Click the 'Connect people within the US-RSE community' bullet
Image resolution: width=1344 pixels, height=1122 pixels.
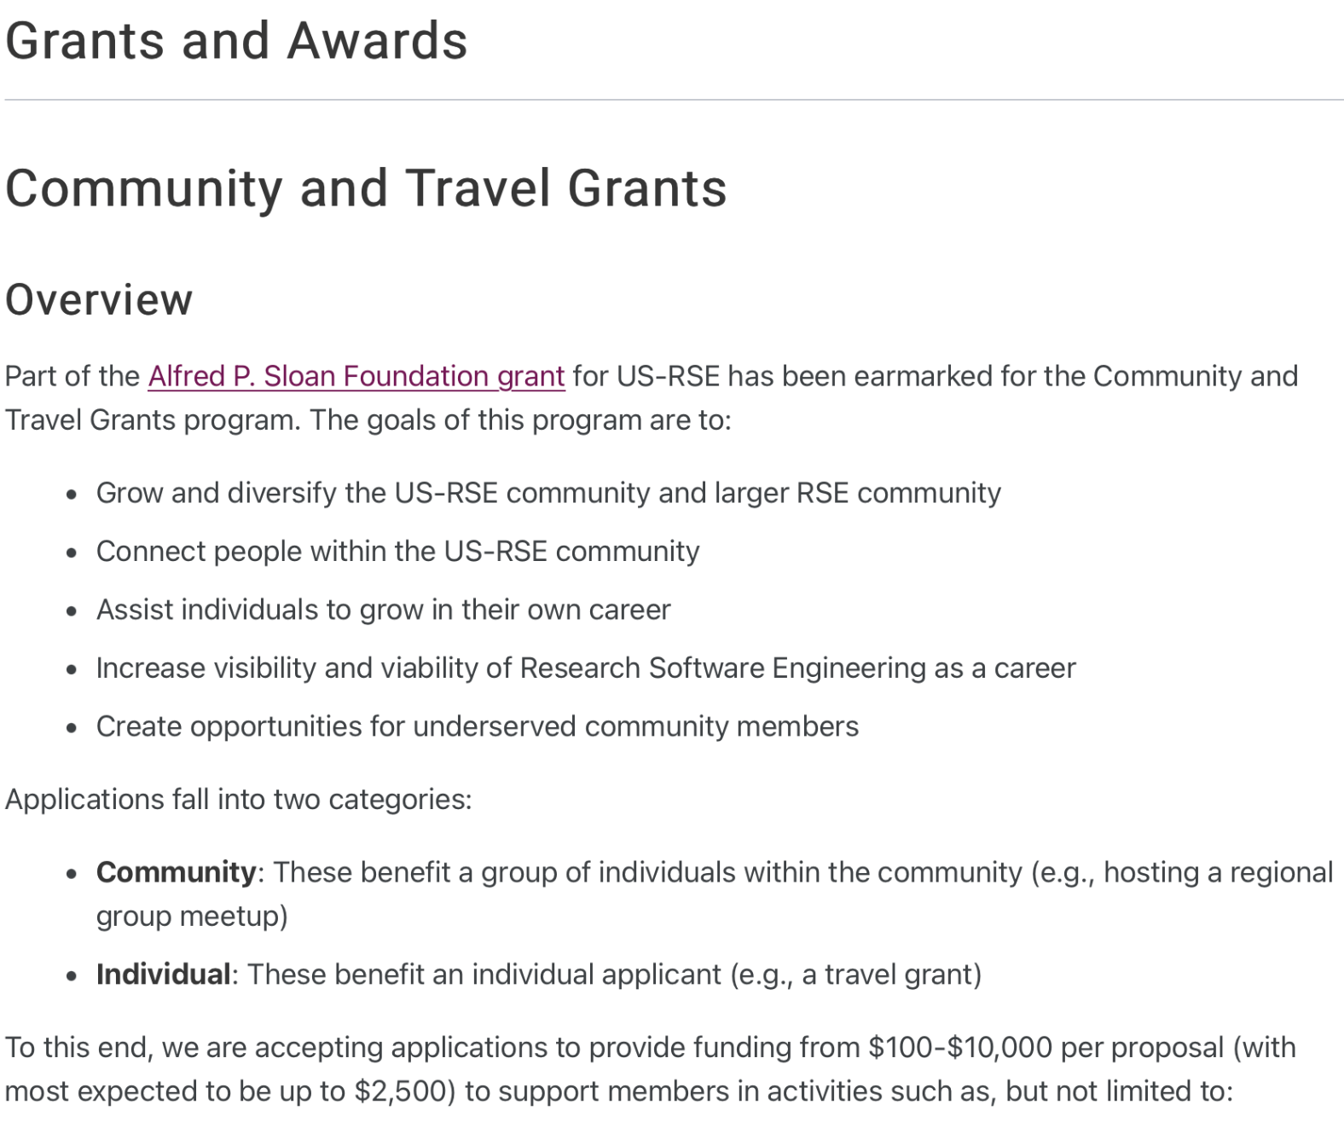pyautogui.click(x=397, y=552)
